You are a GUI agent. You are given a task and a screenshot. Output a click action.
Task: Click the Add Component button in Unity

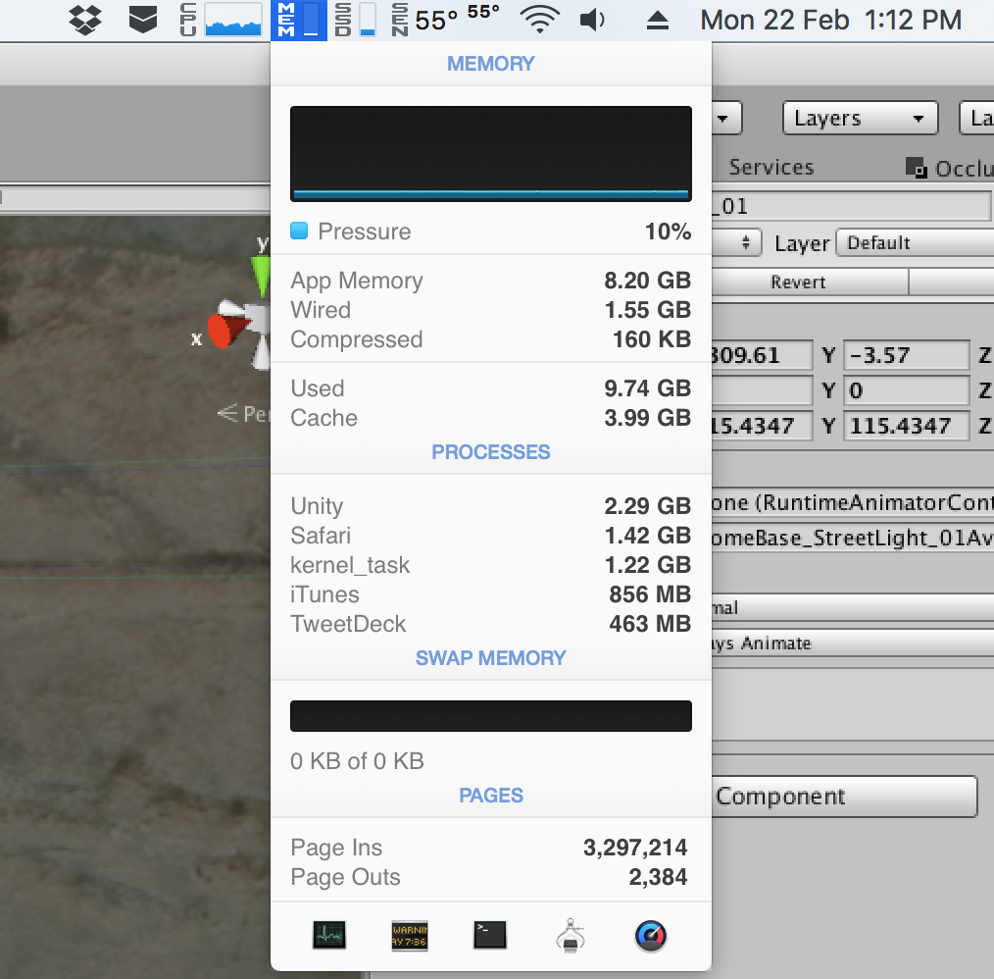pyautogui.click(x=844, y=797)
